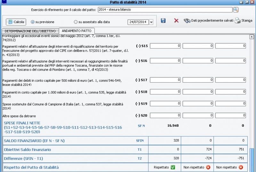The width and height of the screenshot is (256, 172).
Task: Click the scrollbar up arrow at top
Action: pyautogui.click(x=252, y=36)
